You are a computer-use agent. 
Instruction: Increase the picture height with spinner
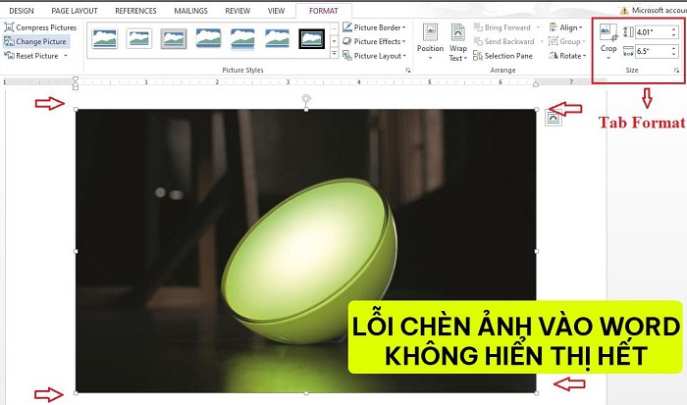674,29
